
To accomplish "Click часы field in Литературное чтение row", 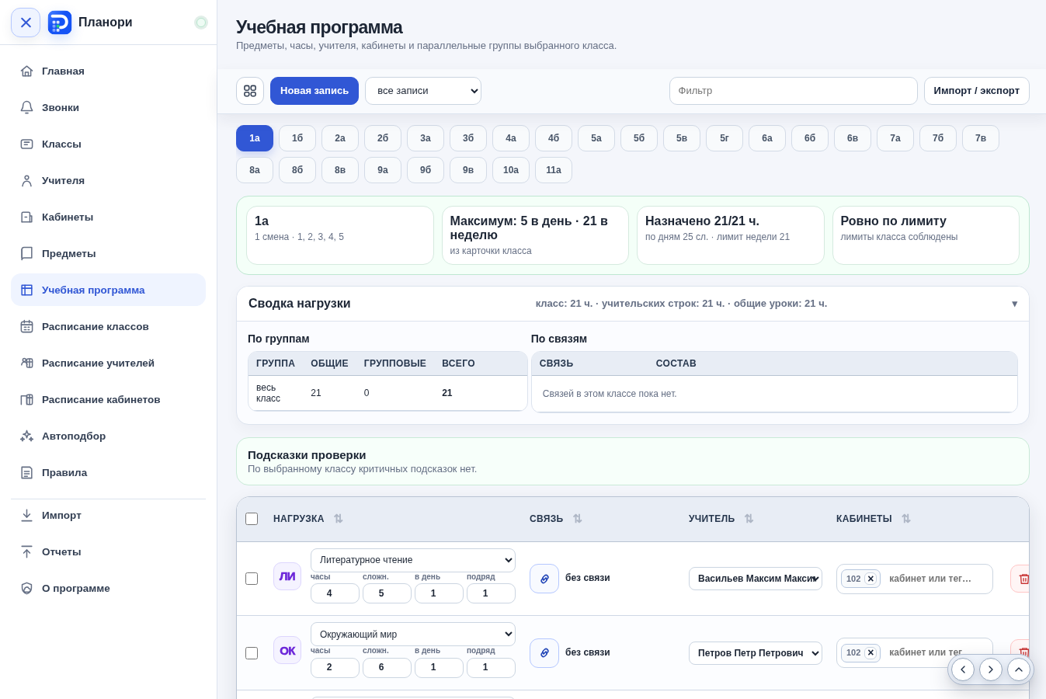I will click(335, 593).
